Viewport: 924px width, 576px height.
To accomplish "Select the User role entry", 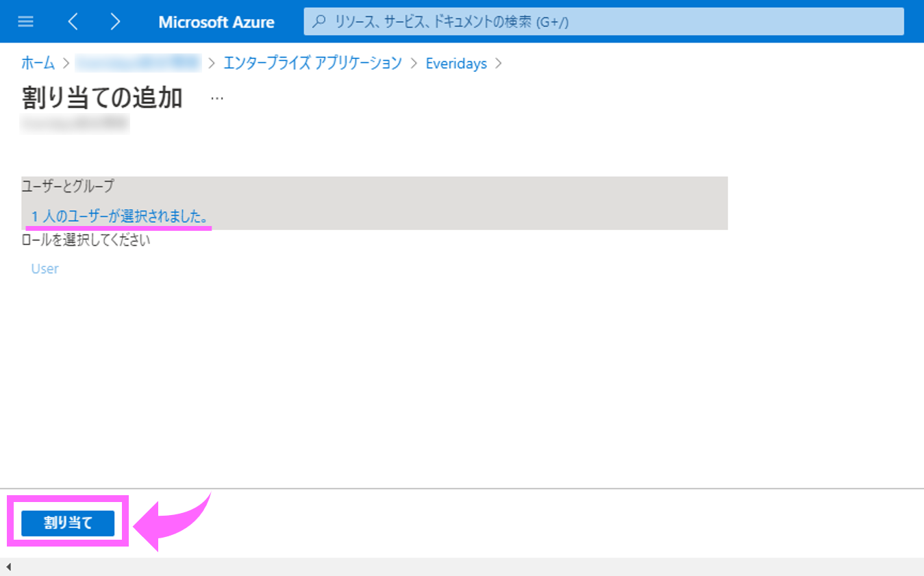I will point(45,268).
